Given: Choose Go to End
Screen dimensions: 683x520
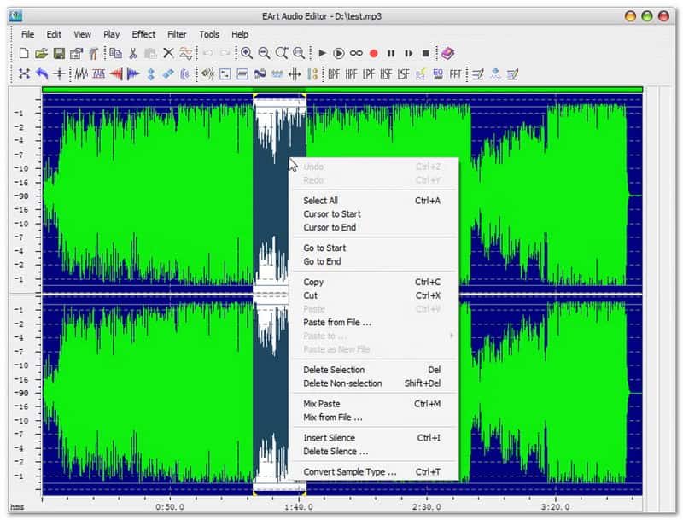Looking at the screenshot, I should [373, 261].
